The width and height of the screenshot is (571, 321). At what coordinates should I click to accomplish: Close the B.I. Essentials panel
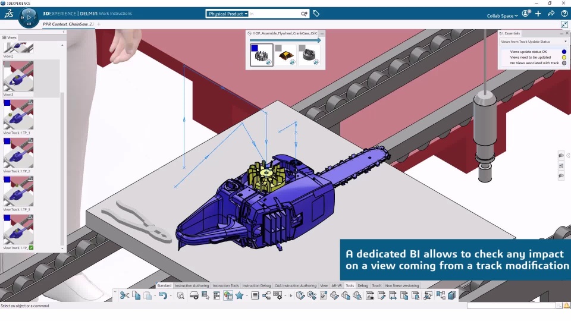tap(567, 33)
